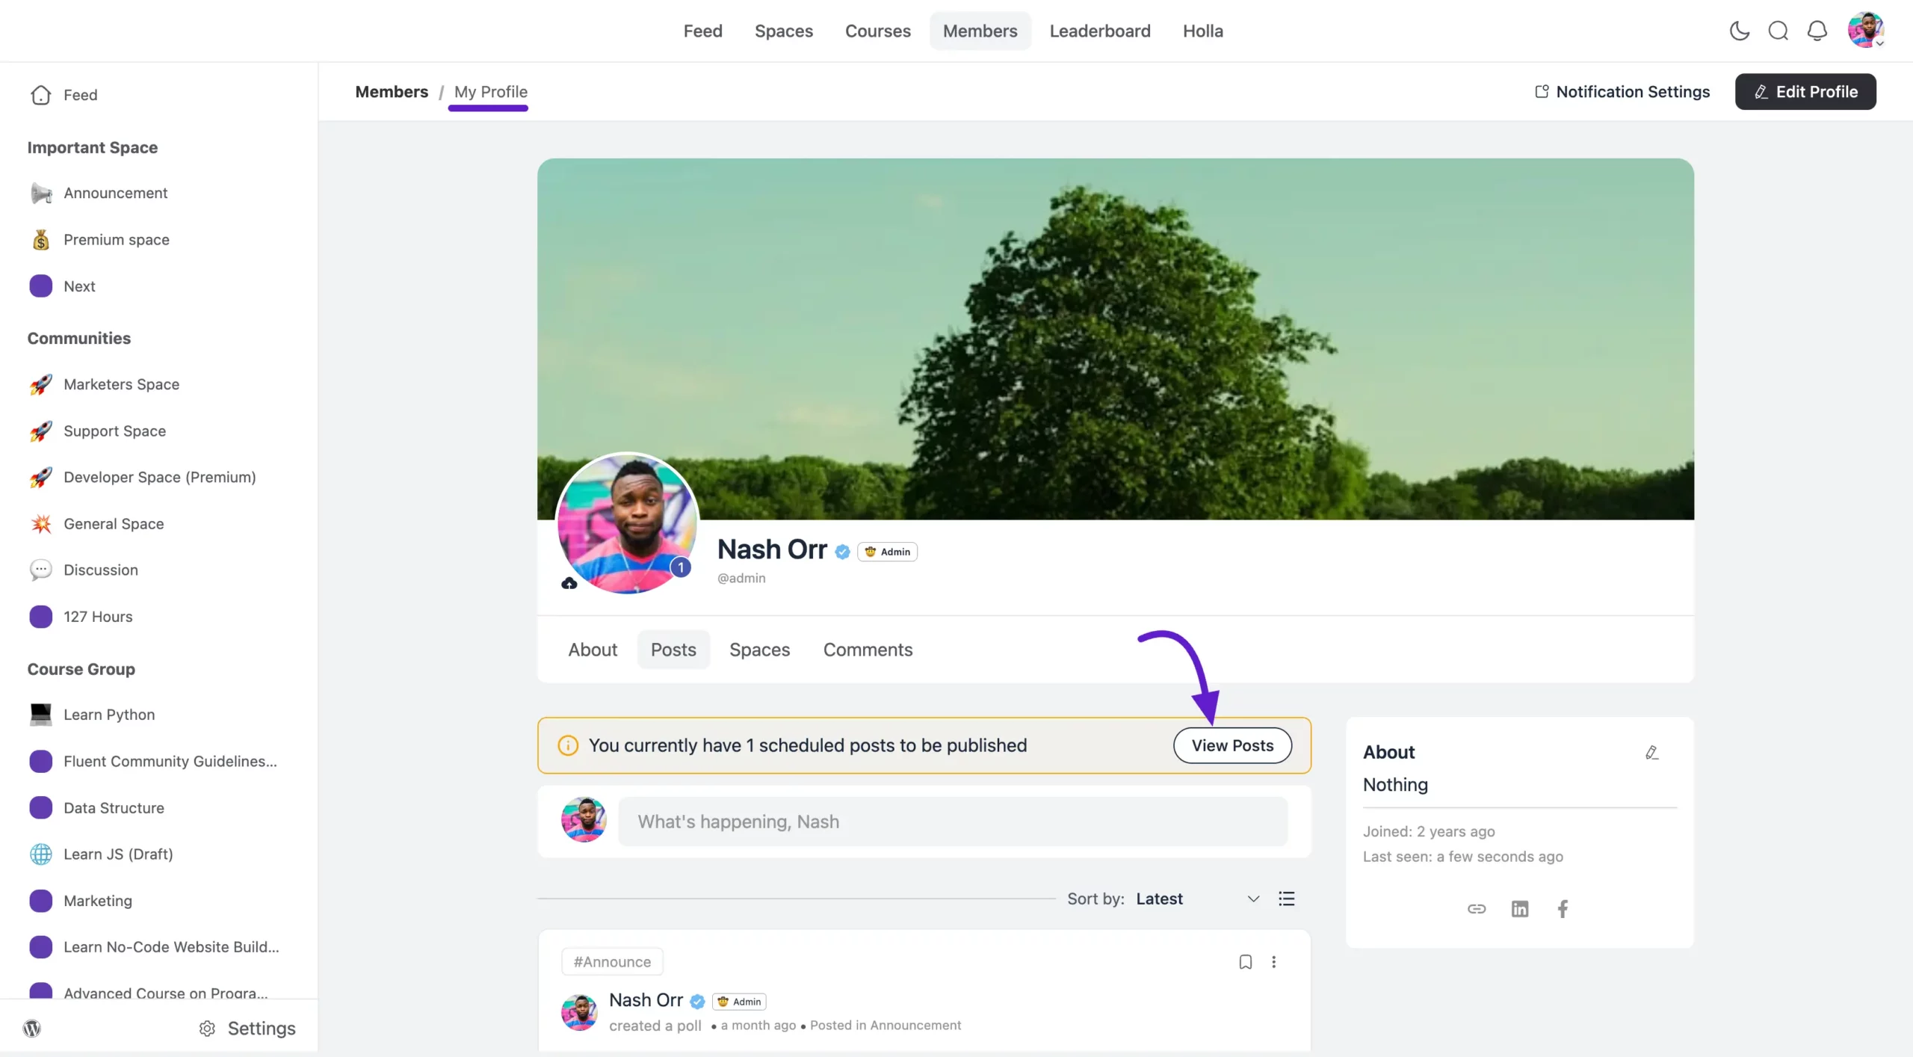Screen dimensions: 1913x1057
Task: Click My Profile breadcrumb
Action: 490,91
